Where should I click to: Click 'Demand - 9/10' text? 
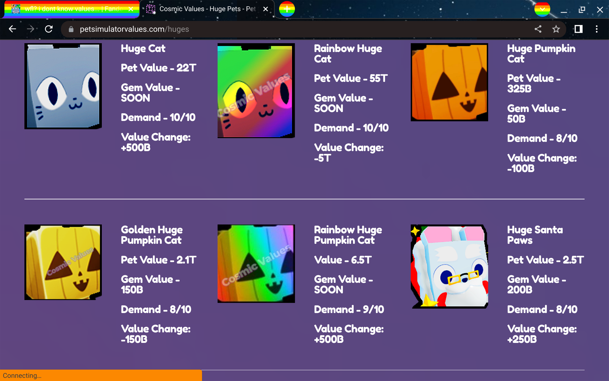349,310
